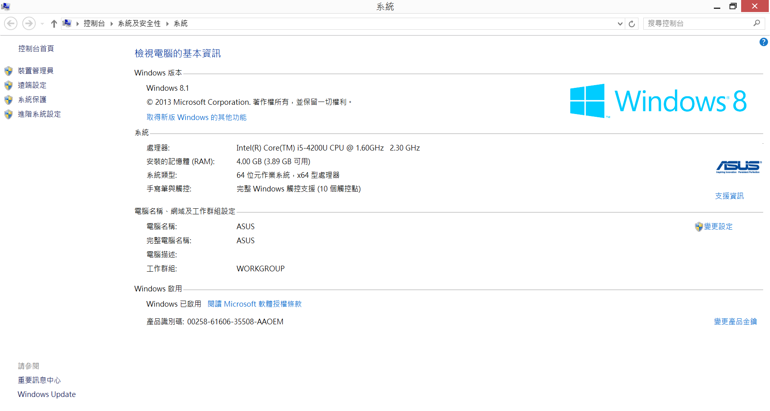
Task: Expand the chevron after 系統及安全性 in breadcrumb
Action: [167, 24]
